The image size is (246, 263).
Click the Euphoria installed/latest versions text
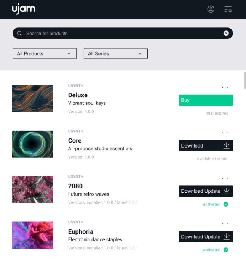pos(103,248)
